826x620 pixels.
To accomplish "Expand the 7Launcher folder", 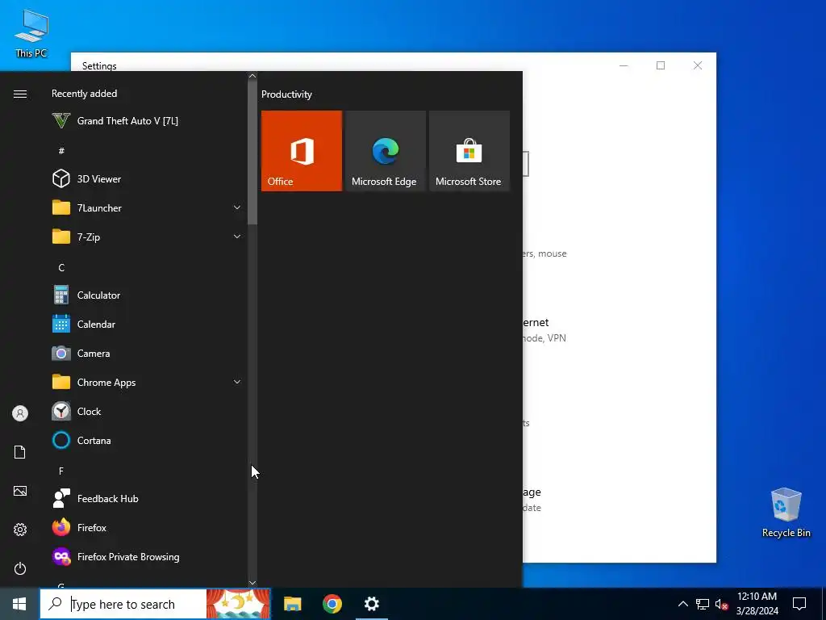I will point(148,207).
